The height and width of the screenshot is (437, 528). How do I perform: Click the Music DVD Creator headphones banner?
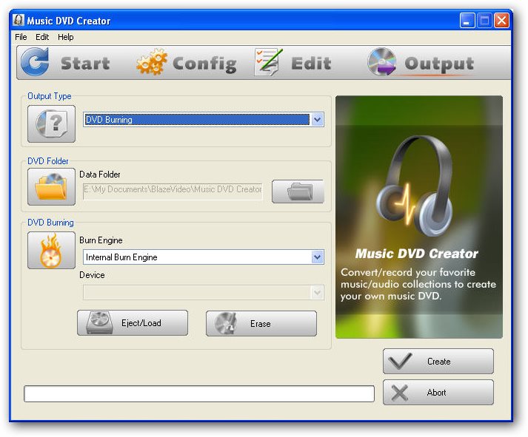pos(419,217)
